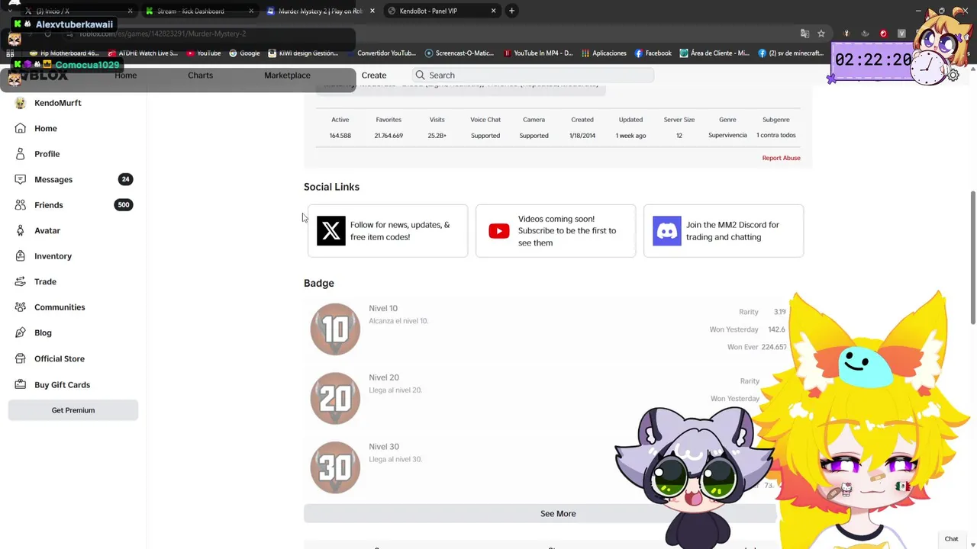The width and height of the screenshot is (977, 549).
Task: Open the Nivel 20 badge image
Action: (335, 398)
